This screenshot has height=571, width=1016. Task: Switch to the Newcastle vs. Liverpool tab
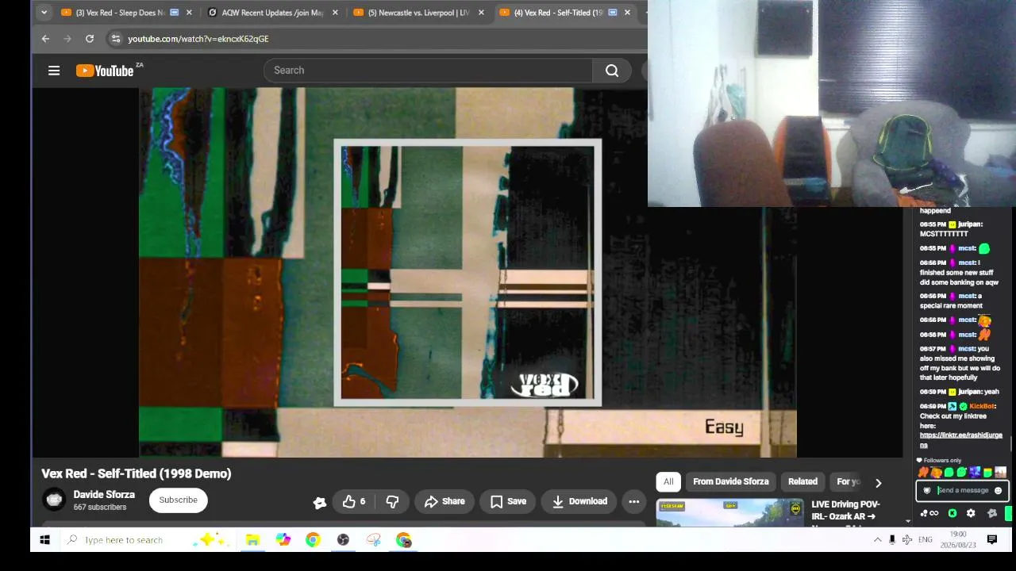(x=418, y=13)
